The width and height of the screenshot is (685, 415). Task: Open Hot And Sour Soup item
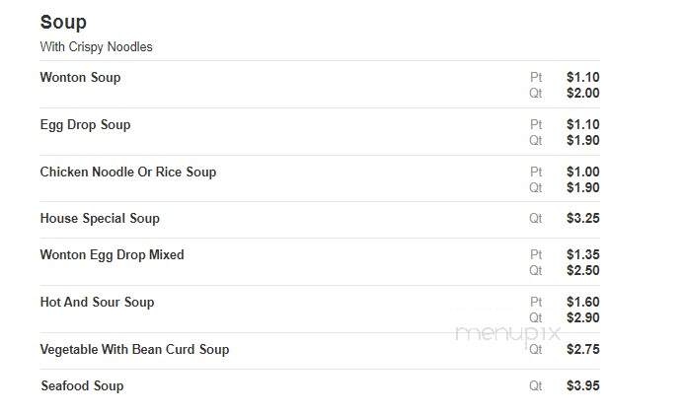click(97, 302)
